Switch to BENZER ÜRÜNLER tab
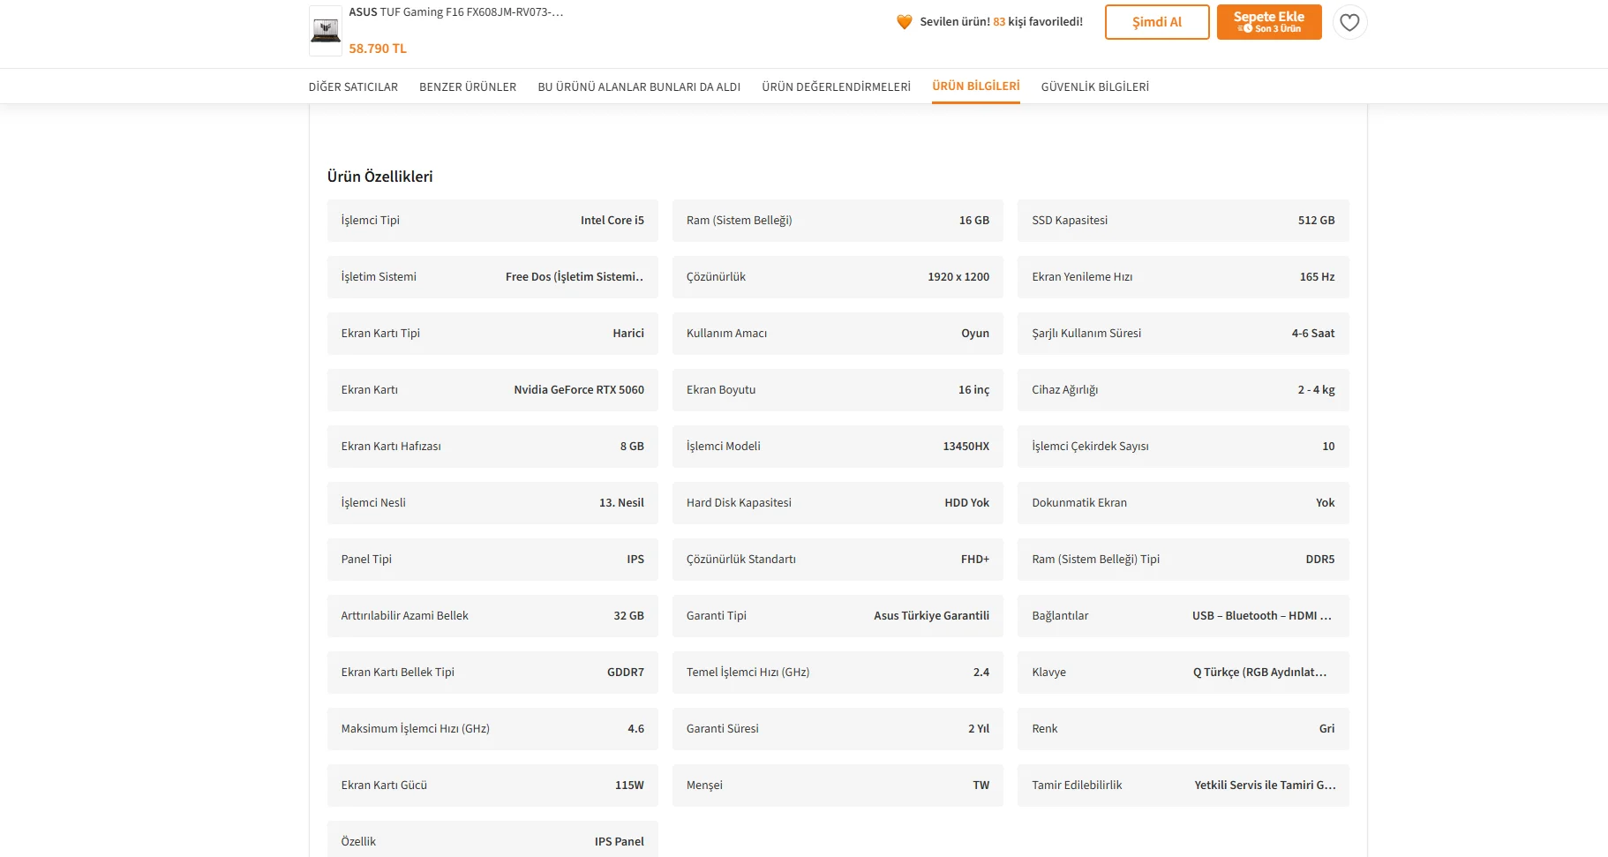This screenshot has height=857, width=1608. [468, 86]
